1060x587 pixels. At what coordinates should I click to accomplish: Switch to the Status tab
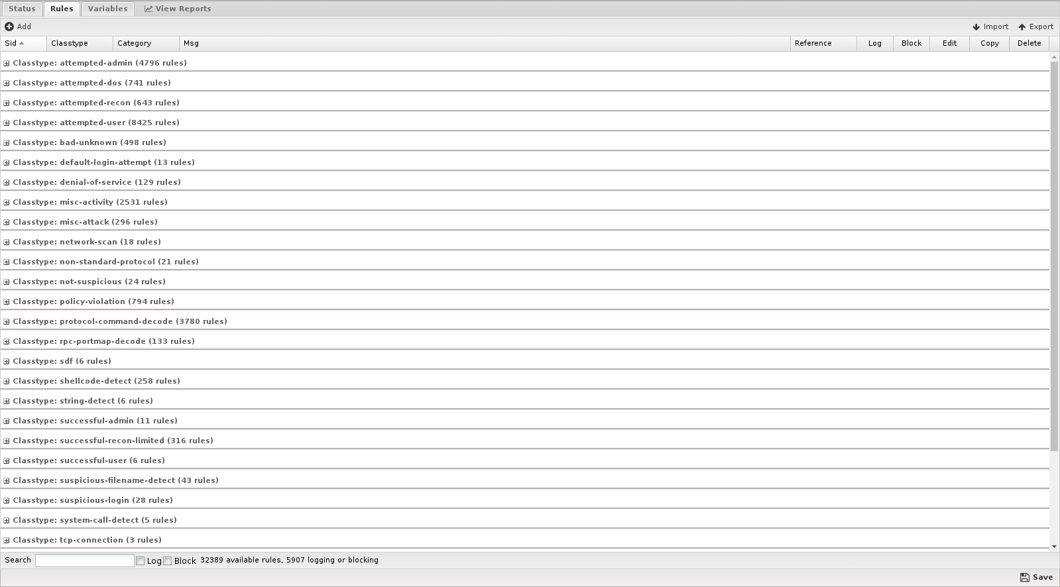tap(22, 9)
